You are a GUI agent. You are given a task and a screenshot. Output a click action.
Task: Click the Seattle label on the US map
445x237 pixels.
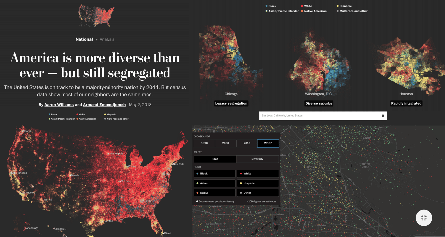click(27, 131)
